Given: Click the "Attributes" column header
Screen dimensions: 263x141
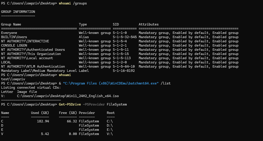Looking at the screenshot, I should (x=149, y=24).
